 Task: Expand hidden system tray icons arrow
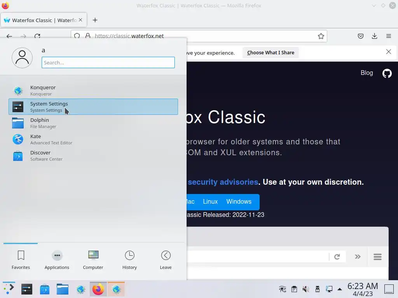(340, 289)
